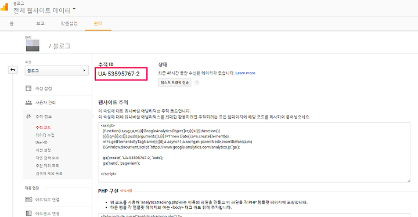Click the 웹사이트 추적 heading
418x217 pixels.
113,102
